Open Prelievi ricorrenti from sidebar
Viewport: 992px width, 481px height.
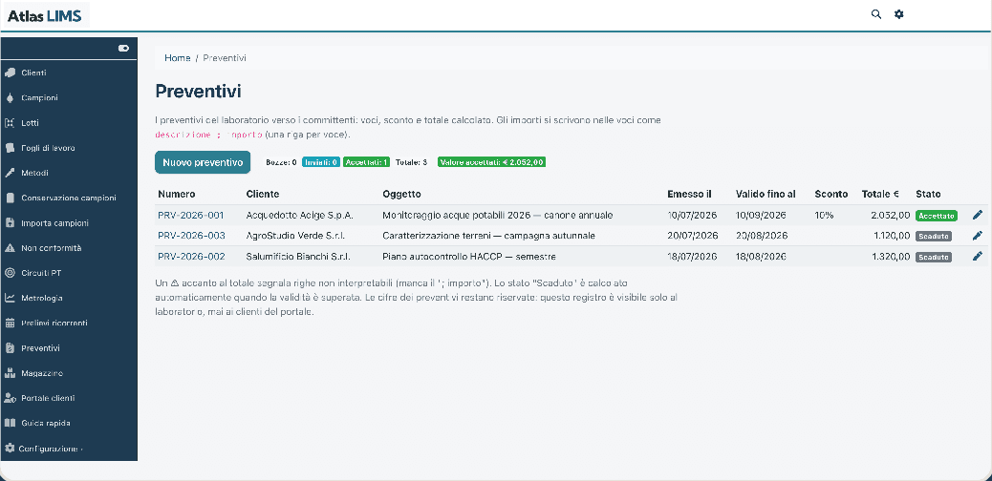point(54,323)
